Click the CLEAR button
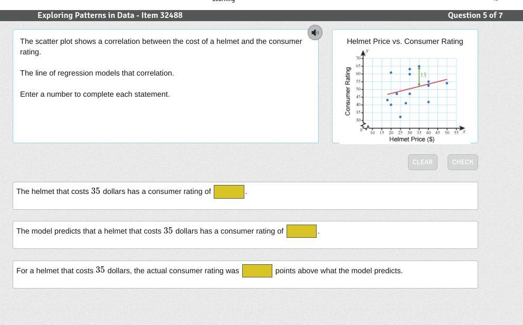 click(x=422, y=162)
